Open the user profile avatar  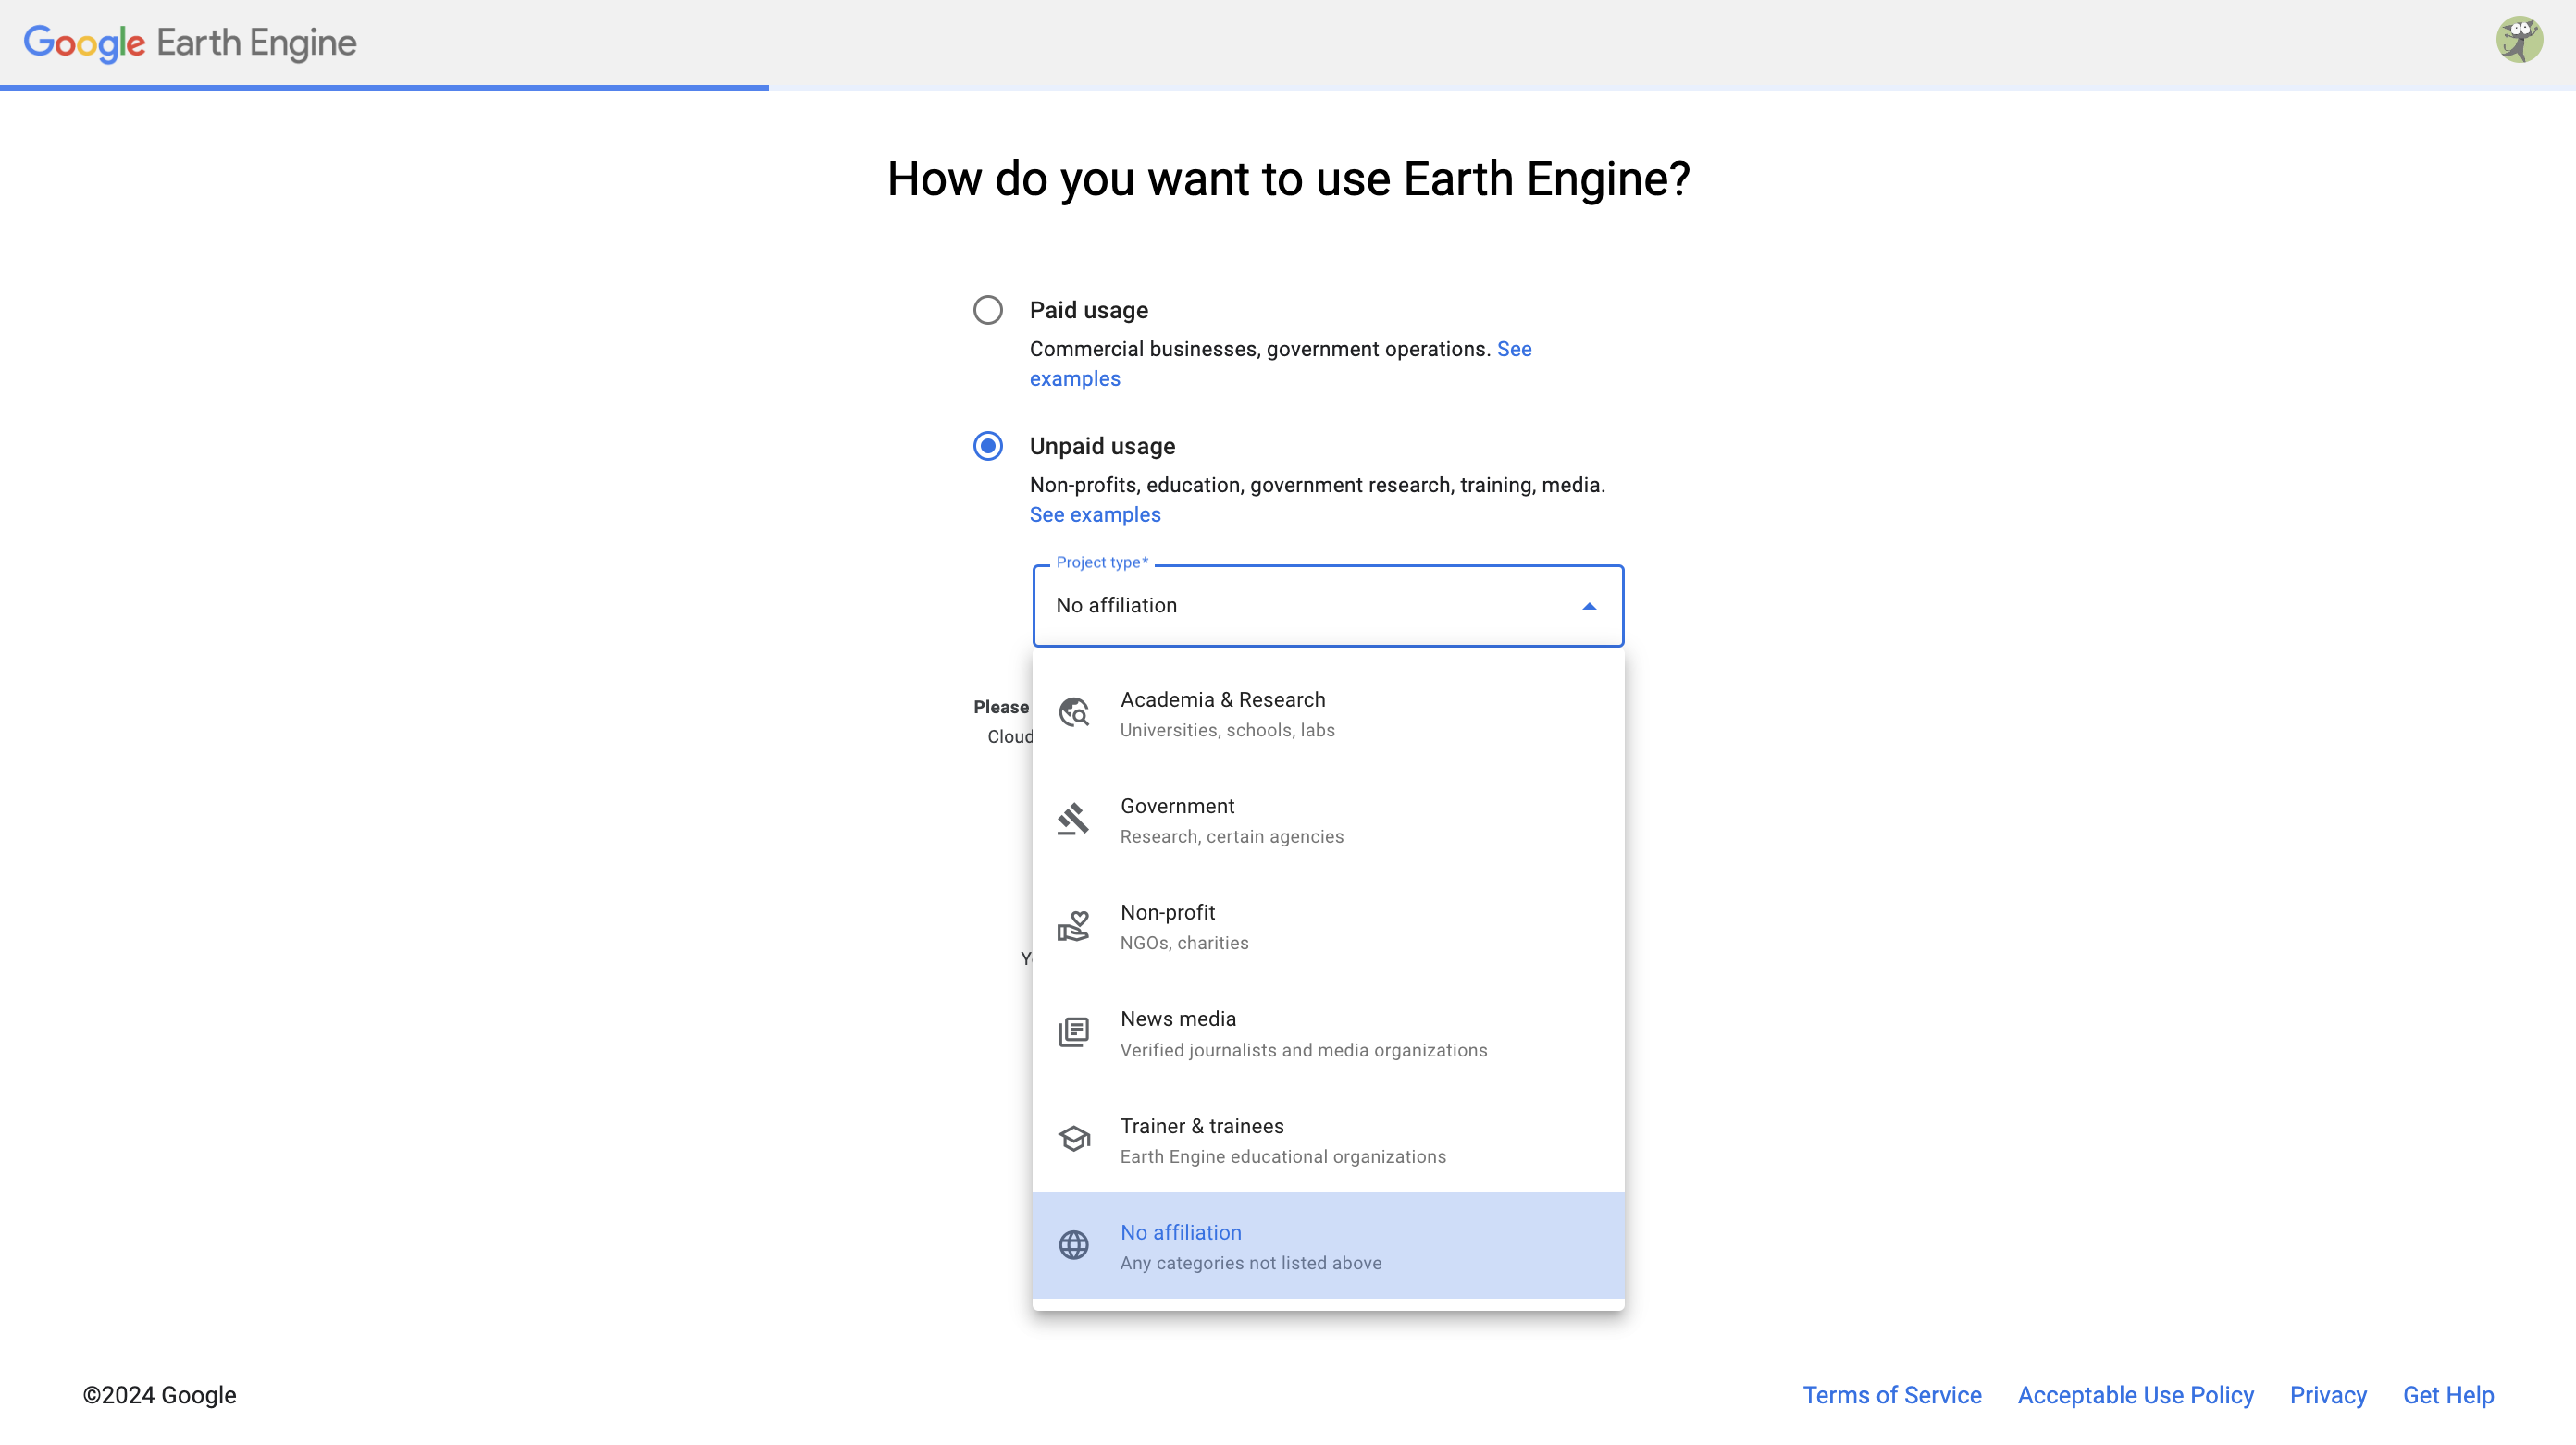(2519, 41)
